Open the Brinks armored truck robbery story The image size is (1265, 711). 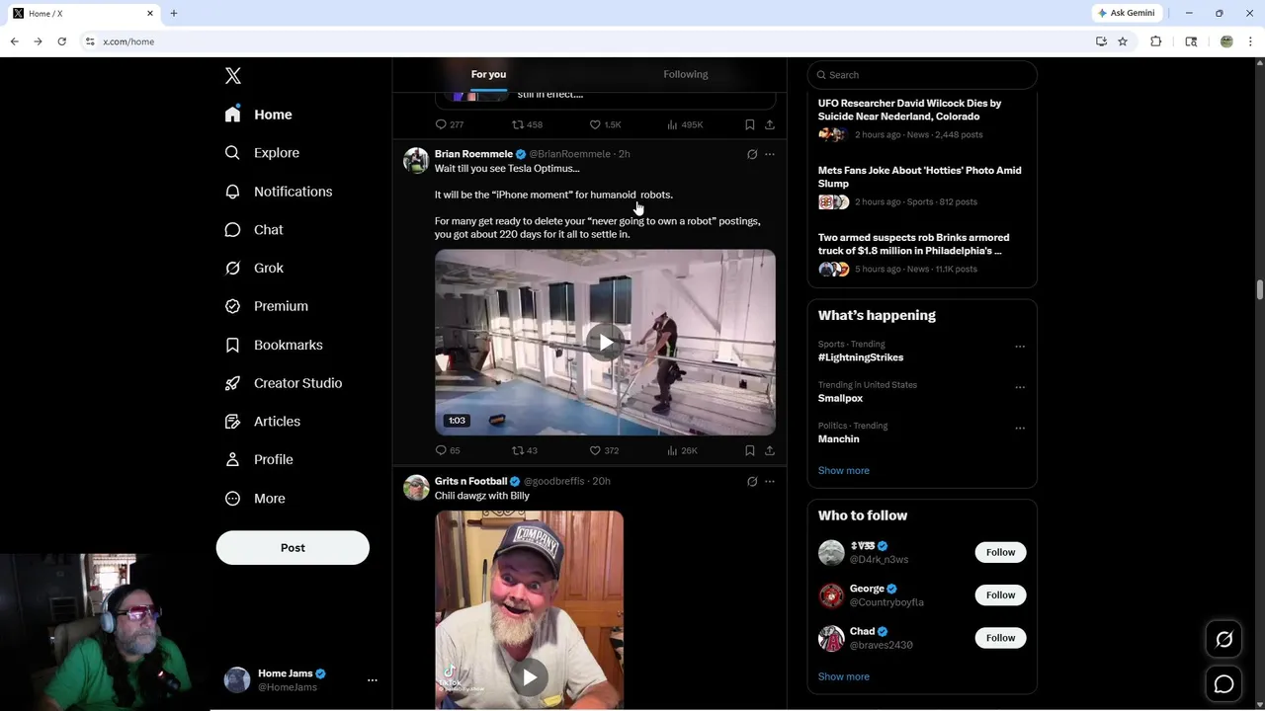[922, 253]
